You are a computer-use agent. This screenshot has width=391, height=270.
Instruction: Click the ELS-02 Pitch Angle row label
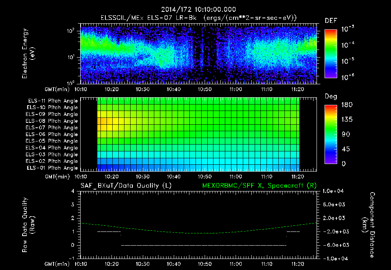52,161
